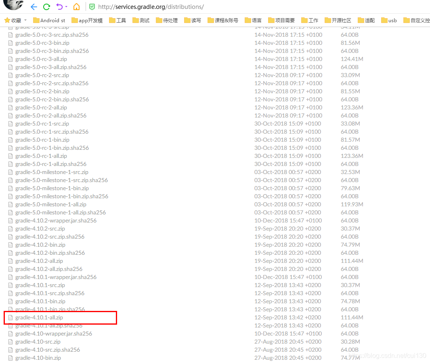Open gradle-4.10.2-bin.zip.sha256 link
The height and width of the screenshot is (363, 430).
(x=50, y=253)
